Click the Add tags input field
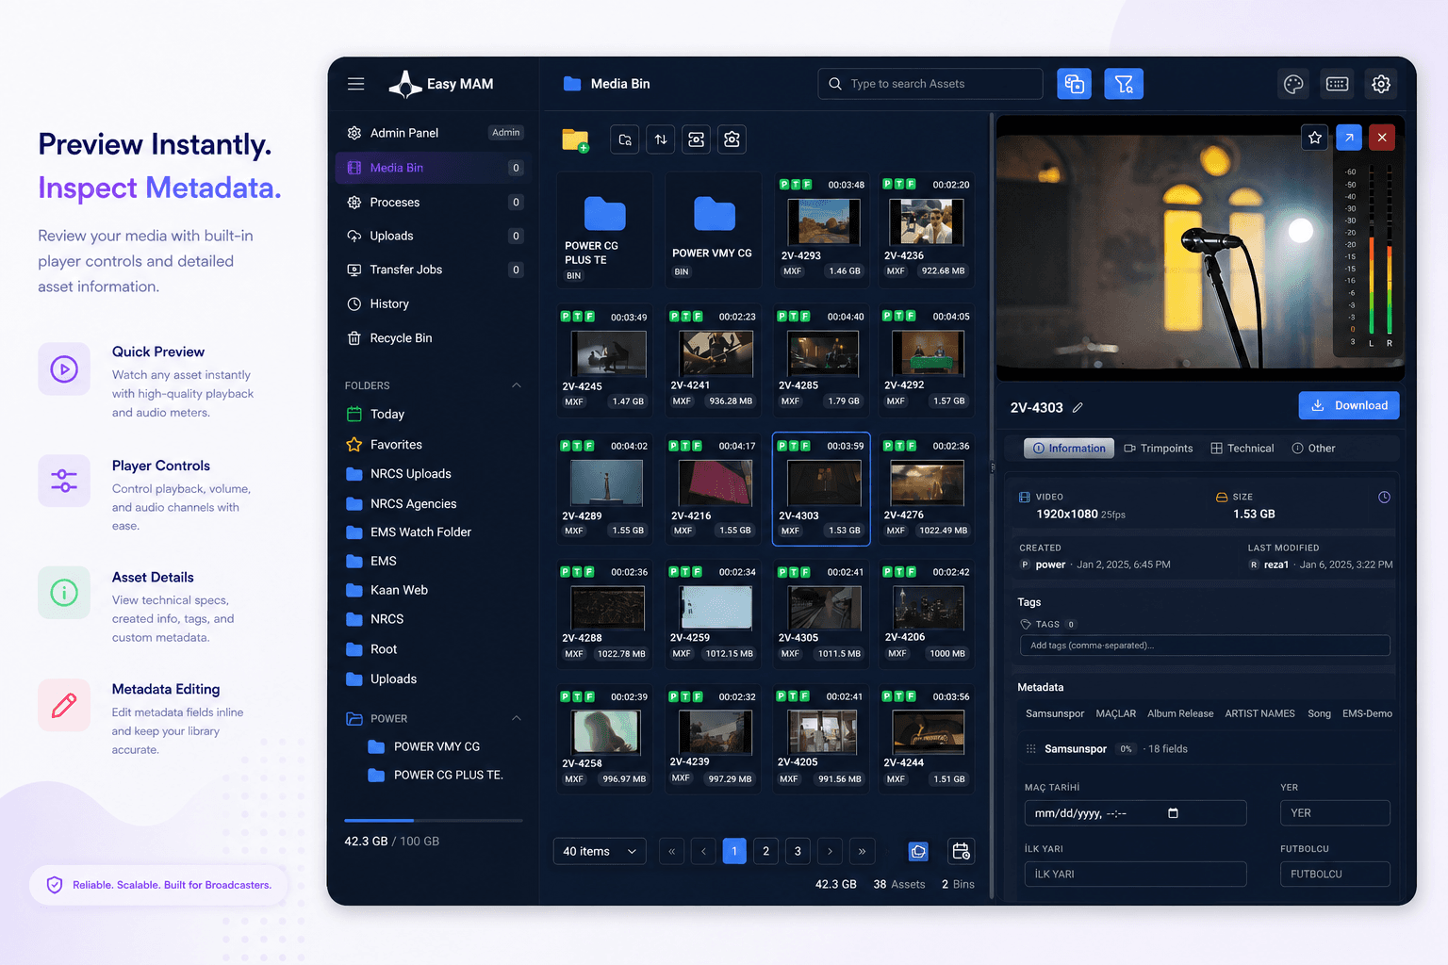1448x965 pixels. tap(1205, 646)
